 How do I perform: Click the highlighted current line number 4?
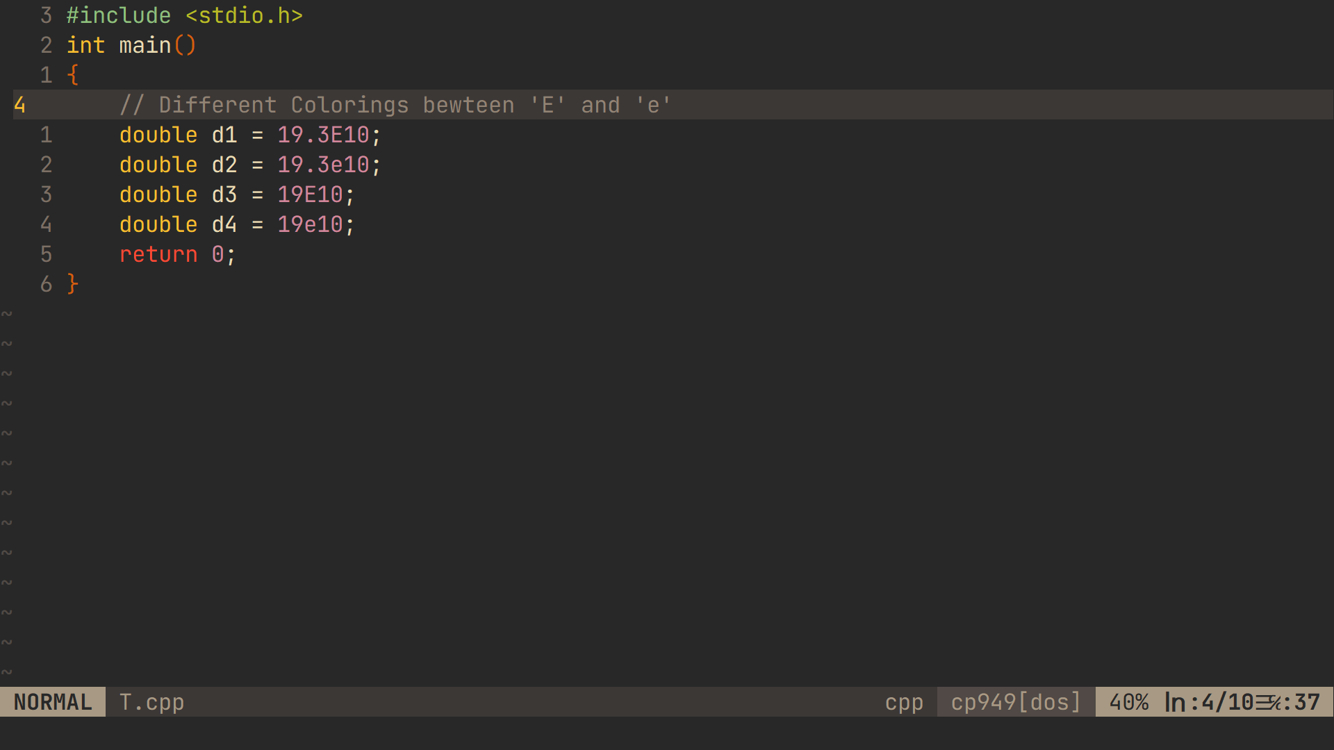tap(19, 104)
